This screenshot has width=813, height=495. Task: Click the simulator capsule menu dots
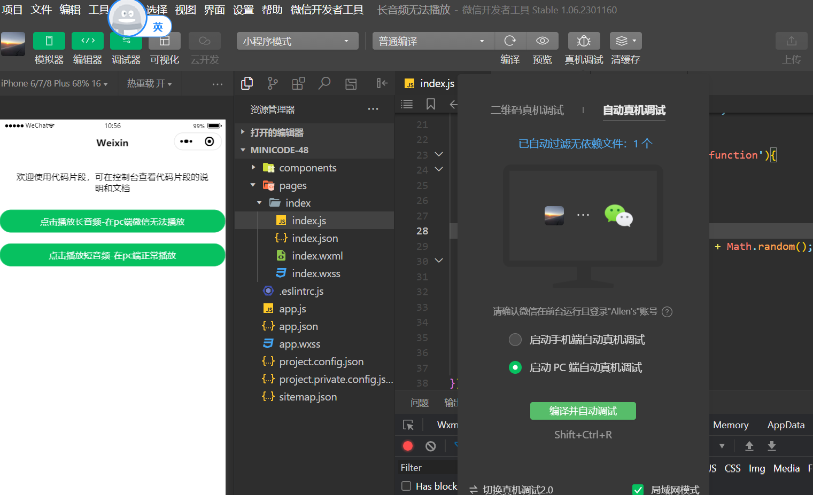pos(186,142)
